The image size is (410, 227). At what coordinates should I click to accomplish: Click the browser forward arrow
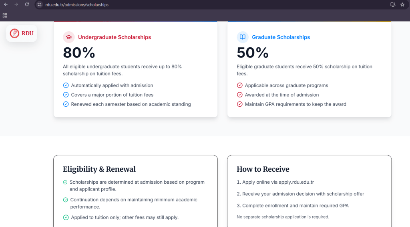click(x=16, y=4)
